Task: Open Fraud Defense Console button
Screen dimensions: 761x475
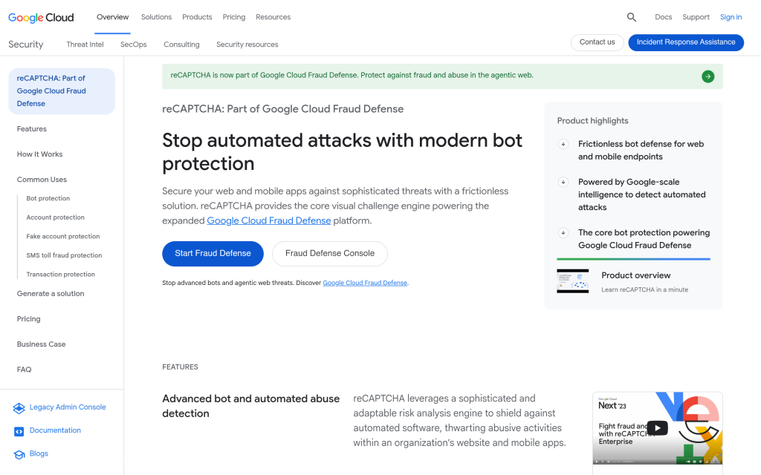Action: (330, 254)
